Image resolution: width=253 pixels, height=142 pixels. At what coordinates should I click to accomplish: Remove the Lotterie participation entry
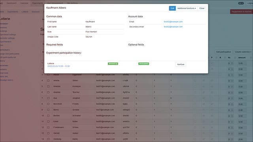[181, 65]
